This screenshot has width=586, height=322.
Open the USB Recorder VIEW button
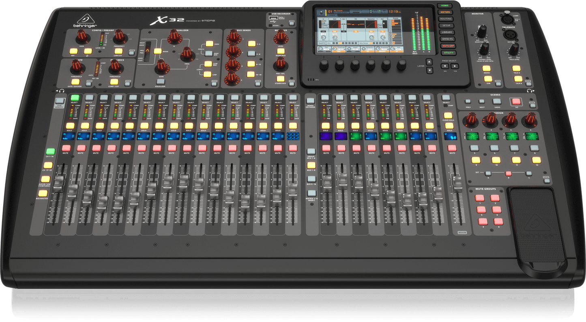tap(292, 24)
